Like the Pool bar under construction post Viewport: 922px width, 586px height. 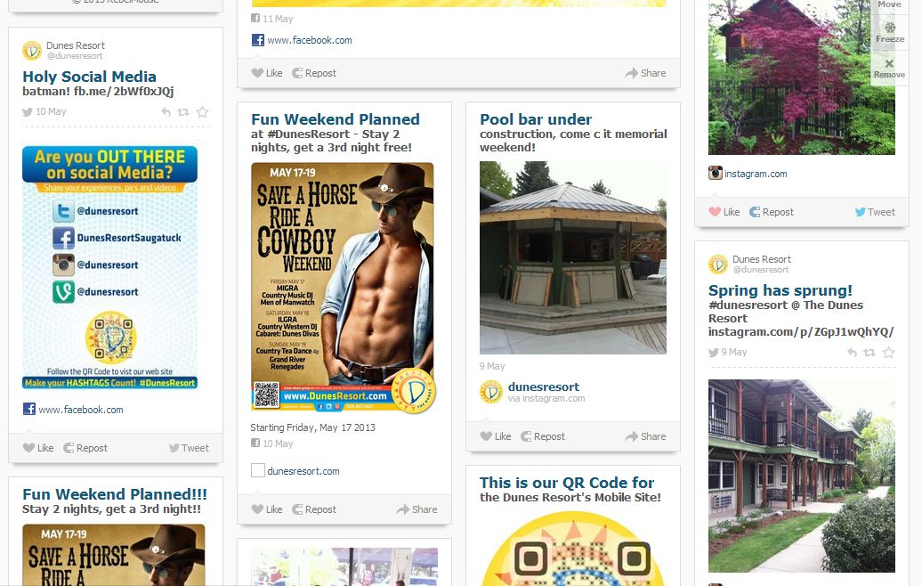(496, 436)
